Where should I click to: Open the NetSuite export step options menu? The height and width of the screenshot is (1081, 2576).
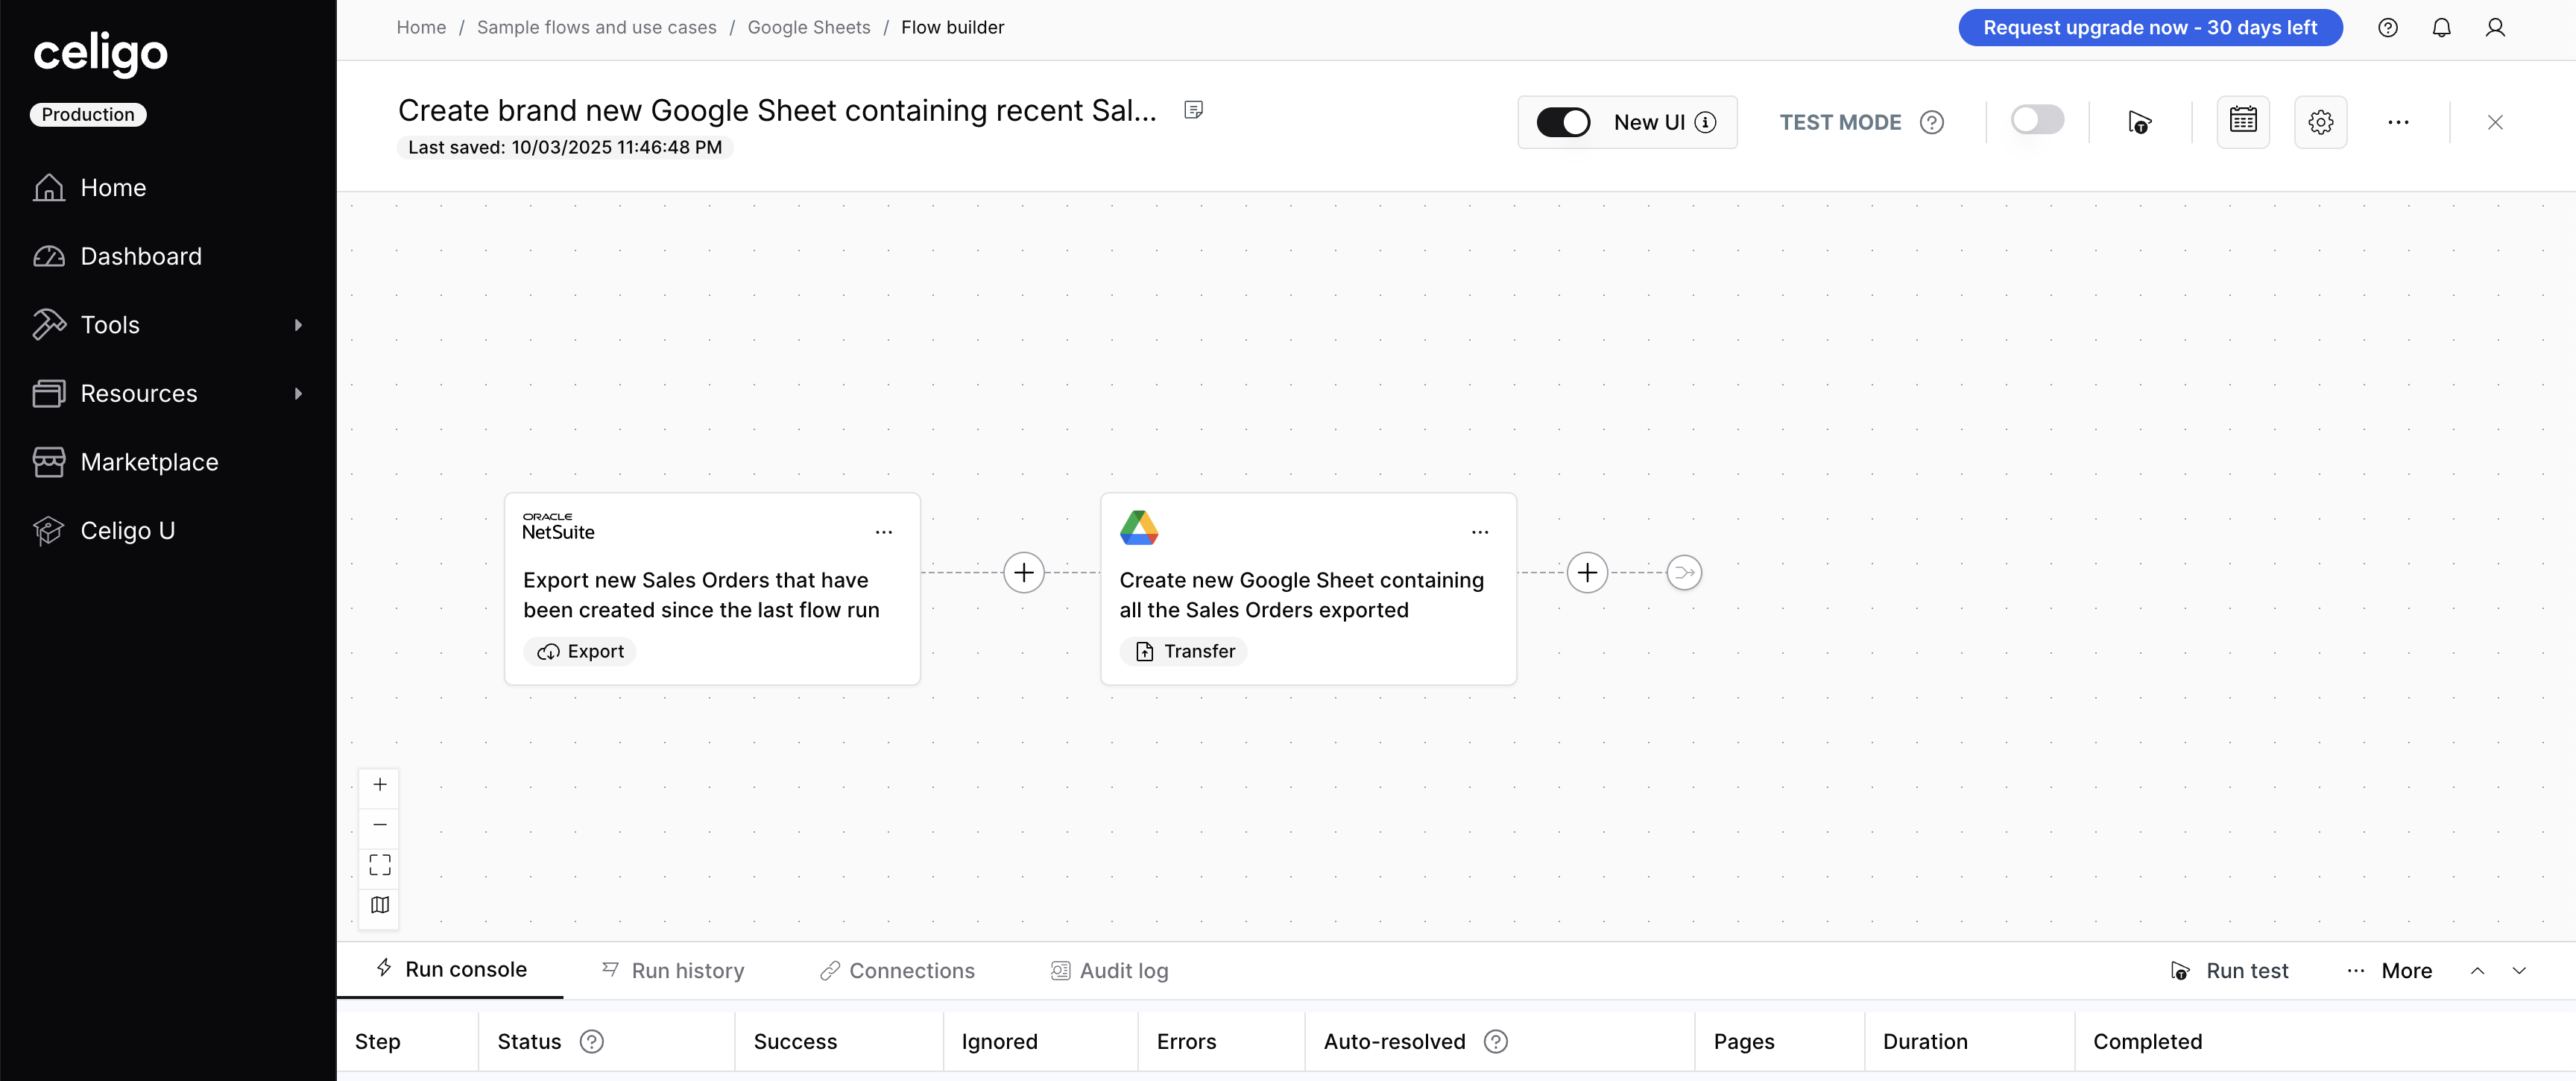point(884,531)
